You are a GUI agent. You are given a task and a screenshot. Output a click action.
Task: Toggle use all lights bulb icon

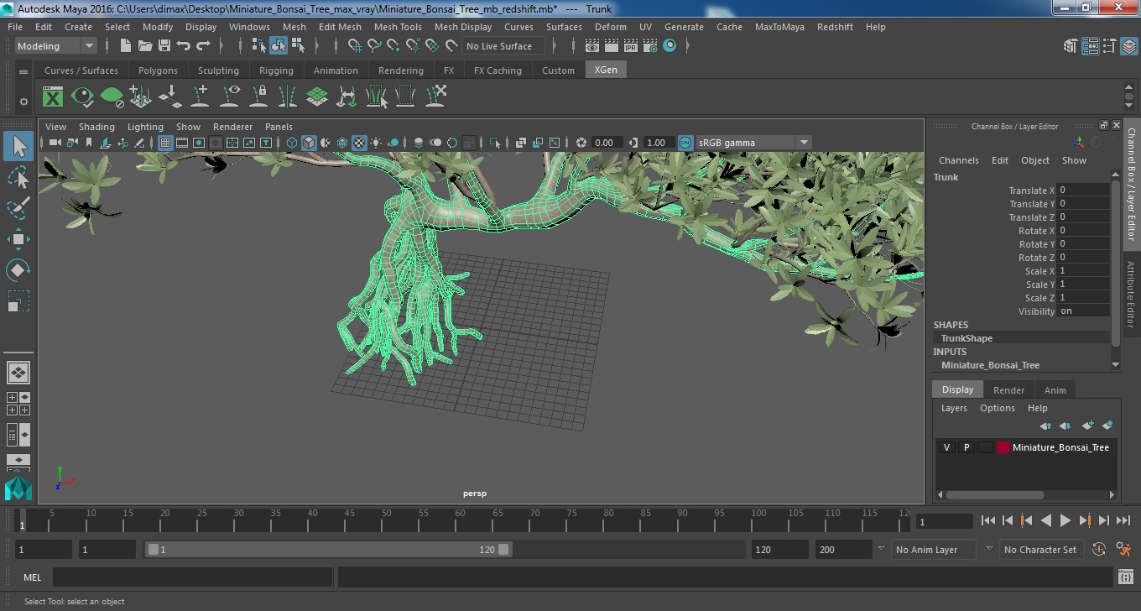pyautogui.click(x=376, y=143)
